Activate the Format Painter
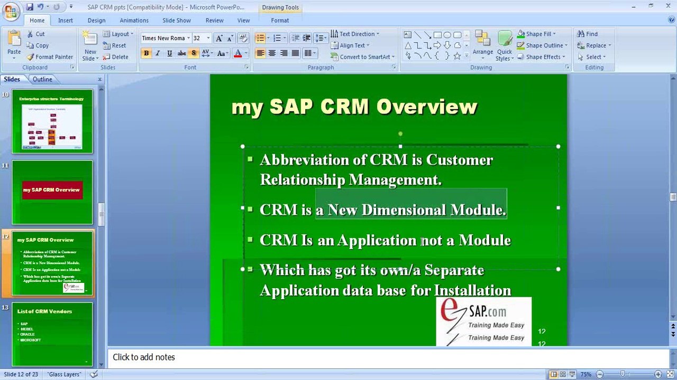677x380 pixels. 50,57
